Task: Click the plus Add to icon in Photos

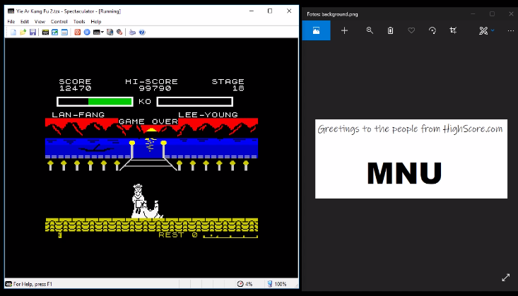Action: [x=344, y=30]
